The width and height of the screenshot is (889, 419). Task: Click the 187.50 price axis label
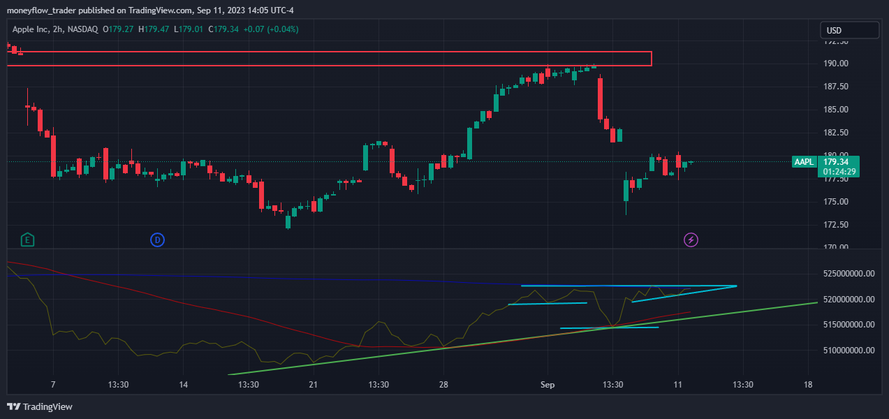click(836, 87)
